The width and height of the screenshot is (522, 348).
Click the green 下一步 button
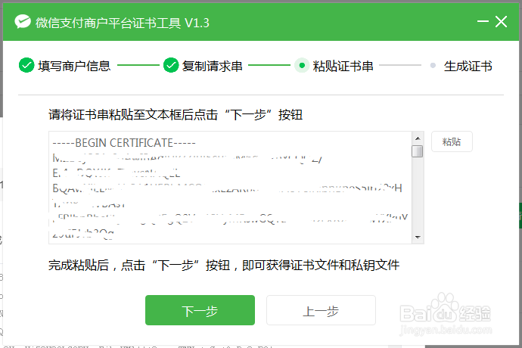(200, 310)
